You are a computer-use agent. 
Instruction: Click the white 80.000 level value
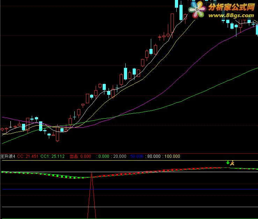(153, 156)
